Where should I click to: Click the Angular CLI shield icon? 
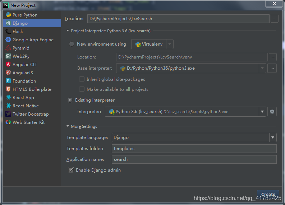coord(8,64)
